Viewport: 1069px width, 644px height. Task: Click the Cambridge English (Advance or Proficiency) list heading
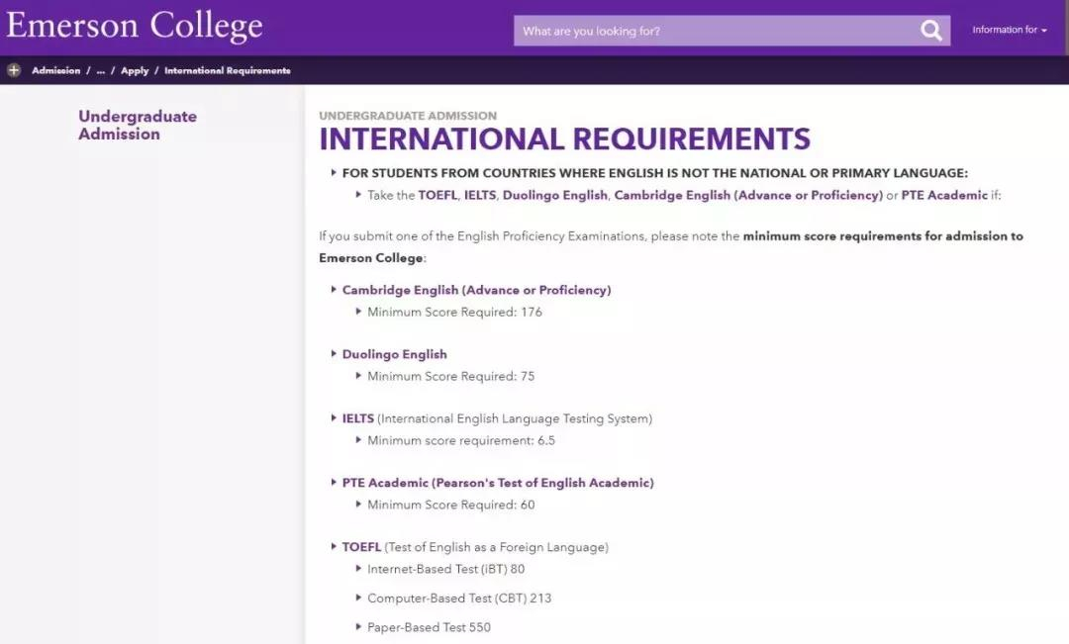476,290
